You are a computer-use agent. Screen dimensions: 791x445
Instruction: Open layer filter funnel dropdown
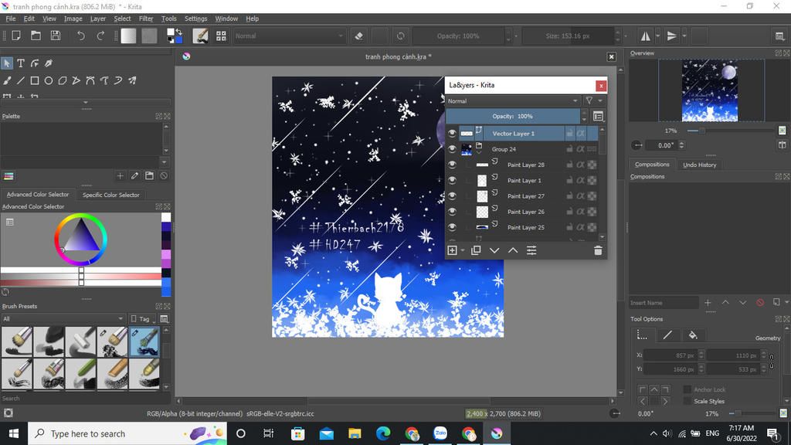click(593, 101)
